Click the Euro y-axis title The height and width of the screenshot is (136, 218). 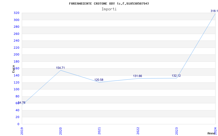coord(13,69)
